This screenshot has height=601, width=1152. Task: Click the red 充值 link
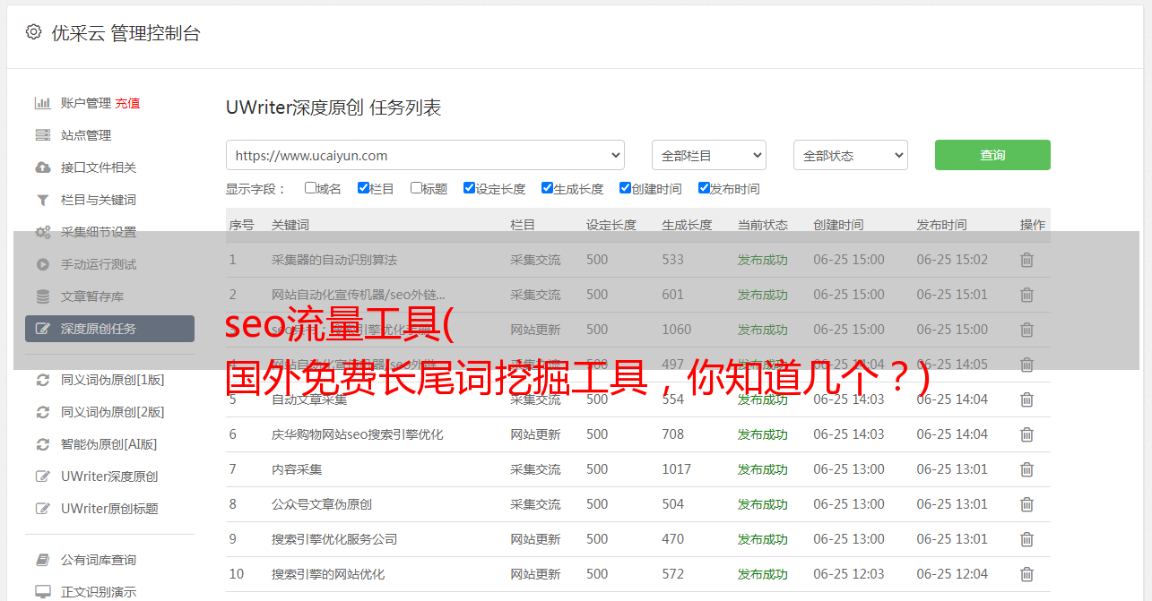click(127, 103)
